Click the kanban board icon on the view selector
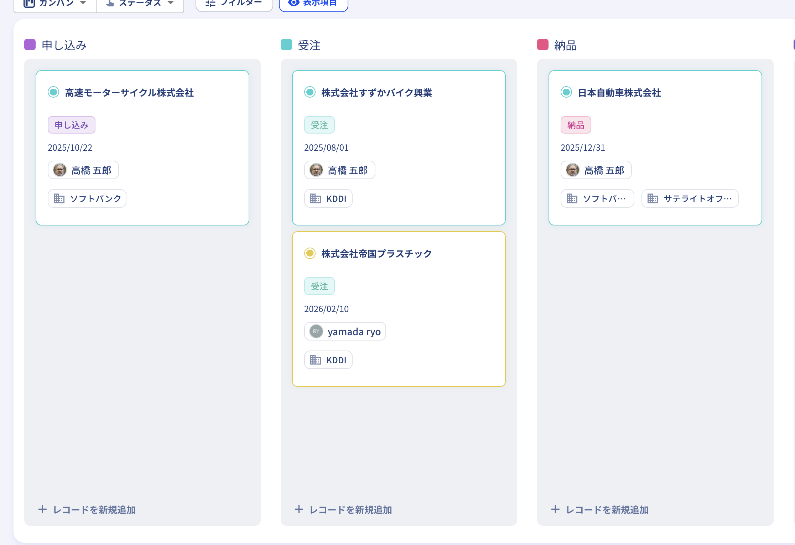 click(x=29, y=3)
